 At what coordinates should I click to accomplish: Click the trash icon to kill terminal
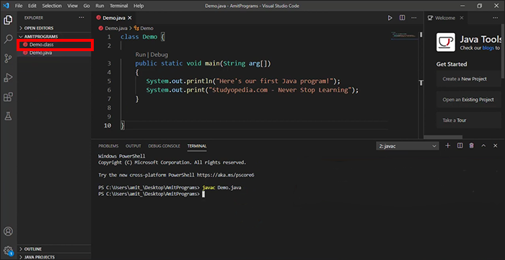472,146
